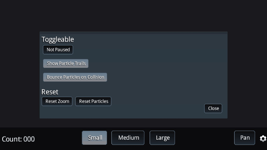This screenshot has width=267, height=150.
Task: Toggle the Not Paused button
Action: [58, 50]
